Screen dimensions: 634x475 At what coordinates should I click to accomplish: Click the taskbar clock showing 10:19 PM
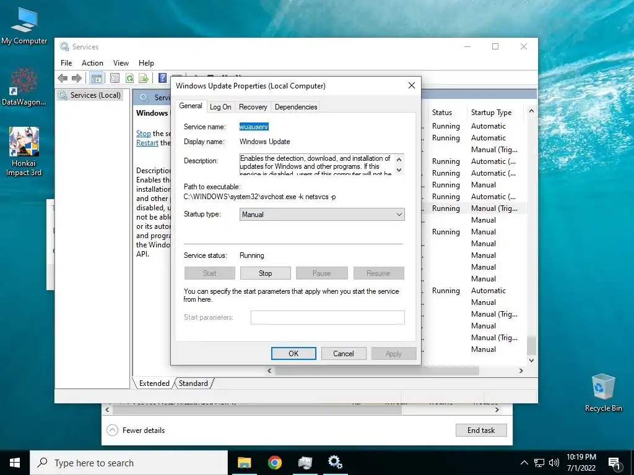(x=581, y=463)
